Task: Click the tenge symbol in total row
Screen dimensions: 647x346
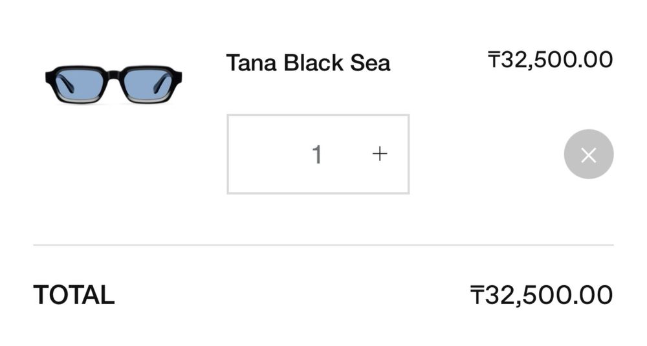Action: pyautogui.click(x=477, y=296)
